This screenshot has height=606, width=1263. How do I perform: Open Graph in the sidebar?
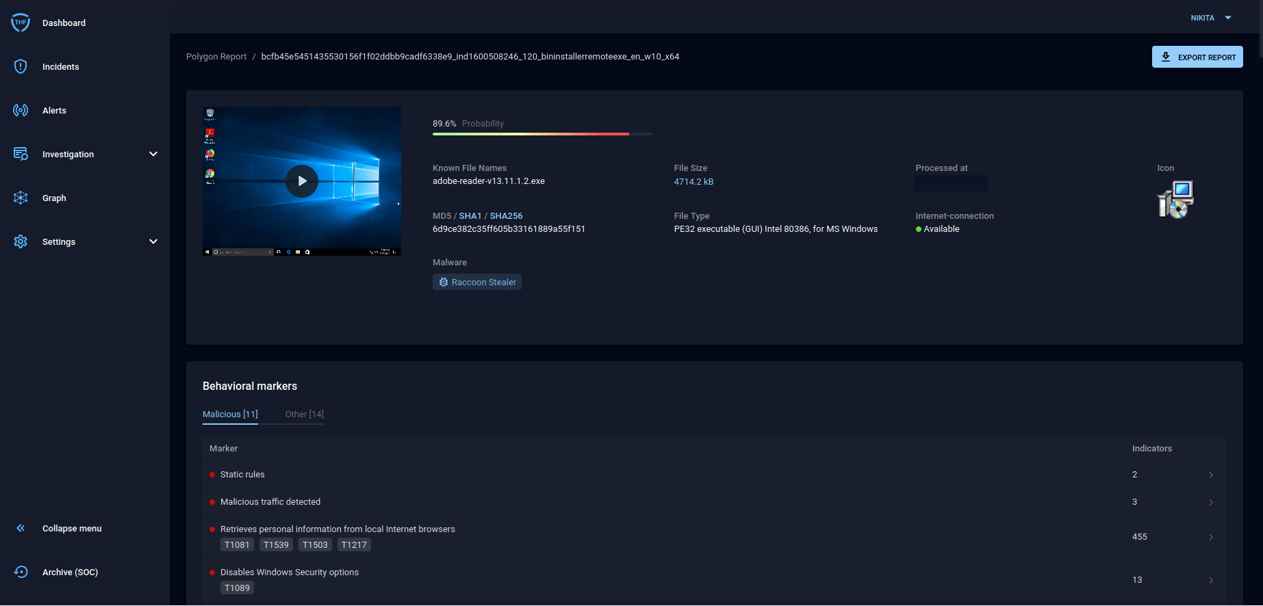(54, 198)
